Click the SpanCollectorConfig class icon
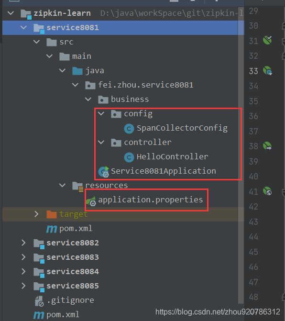 click(129, 129)
